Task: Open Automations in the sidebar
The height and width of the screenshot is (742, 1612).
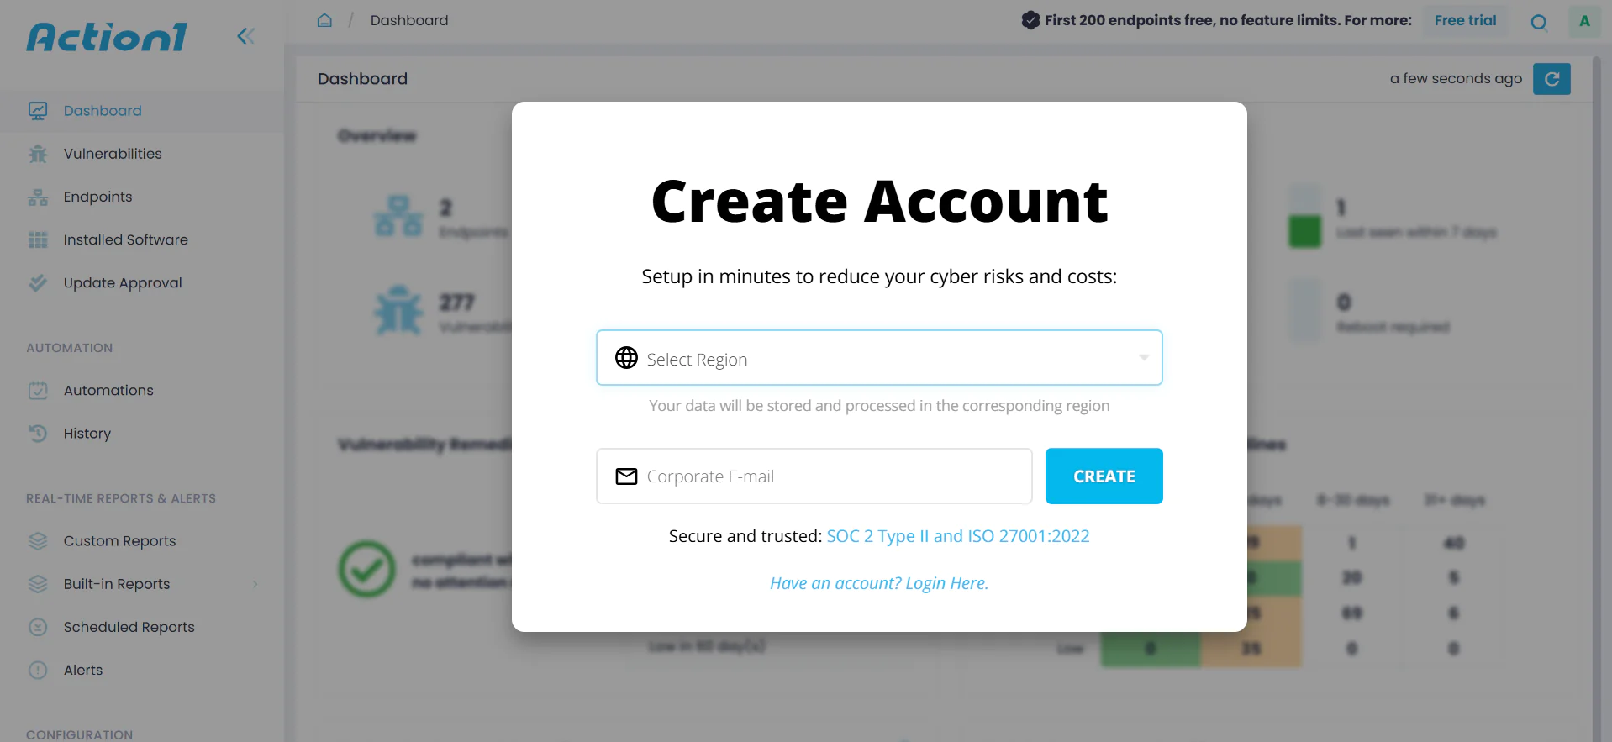Action: (x=108, y=391)
